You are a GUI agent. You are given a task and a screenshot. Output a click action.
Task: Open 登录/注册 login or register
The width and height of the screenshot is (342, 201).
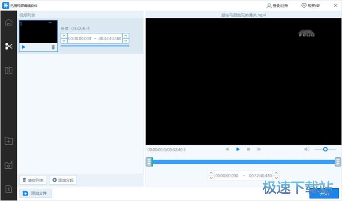(277, 5)
